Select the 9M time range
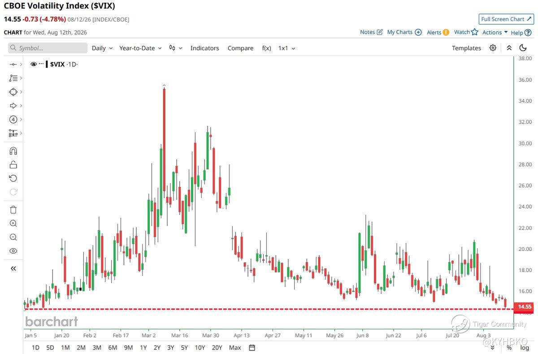Screen dimensions: 538x354 [128, 347]
